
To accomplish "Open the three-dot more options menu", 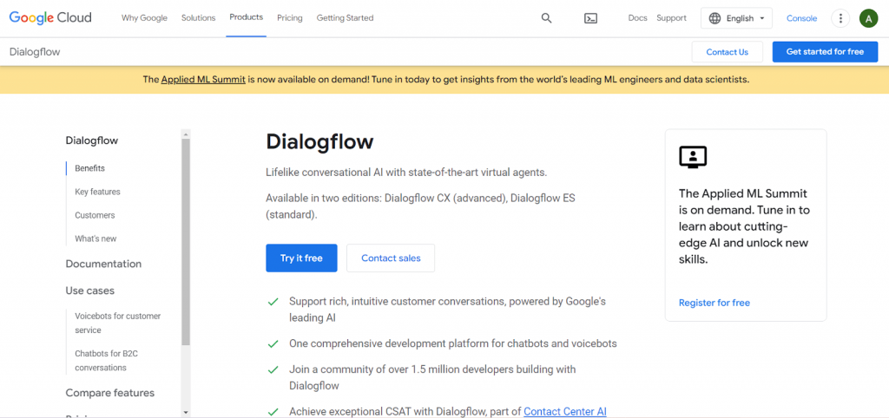I will (x=840, y=18).
